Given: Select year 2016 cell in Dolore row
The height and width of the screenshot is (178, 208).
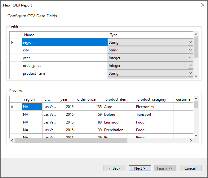Looking at the screenshot, I should 66,115.
